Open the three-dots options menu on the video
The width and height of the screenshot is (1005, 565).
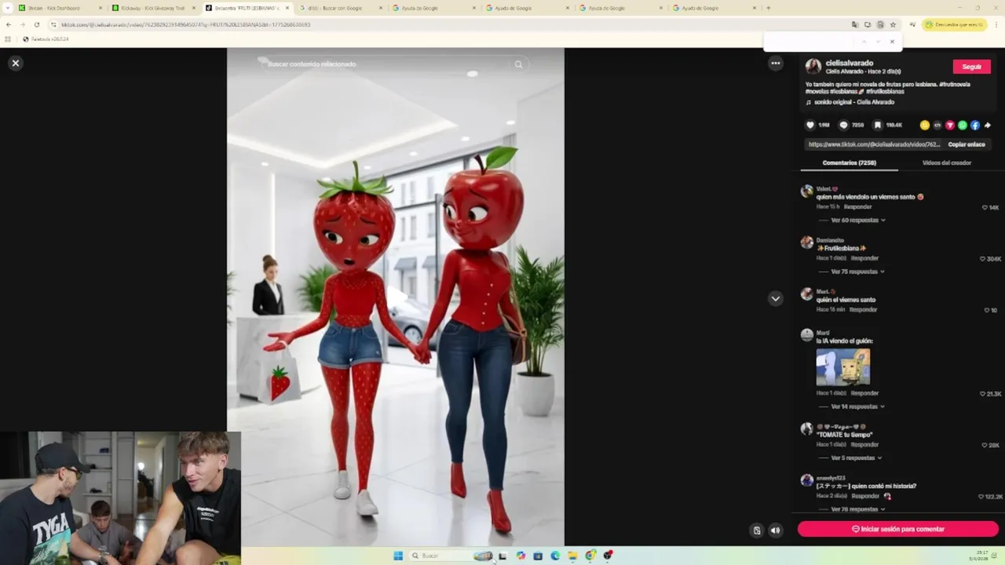[776, 63]
